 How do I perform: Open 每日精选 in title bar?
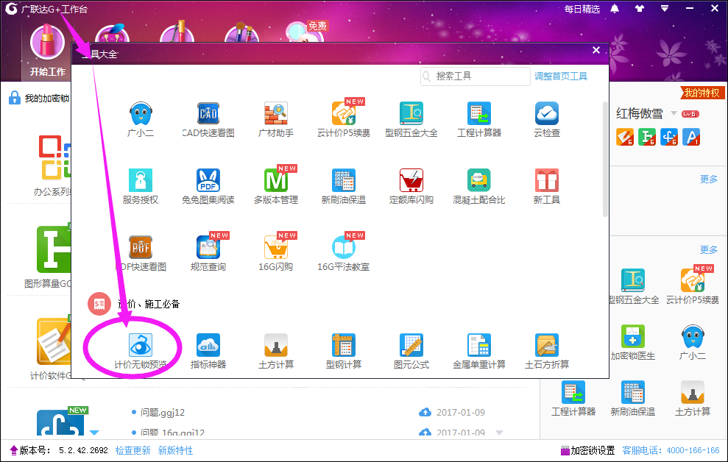tap(582, 9)
